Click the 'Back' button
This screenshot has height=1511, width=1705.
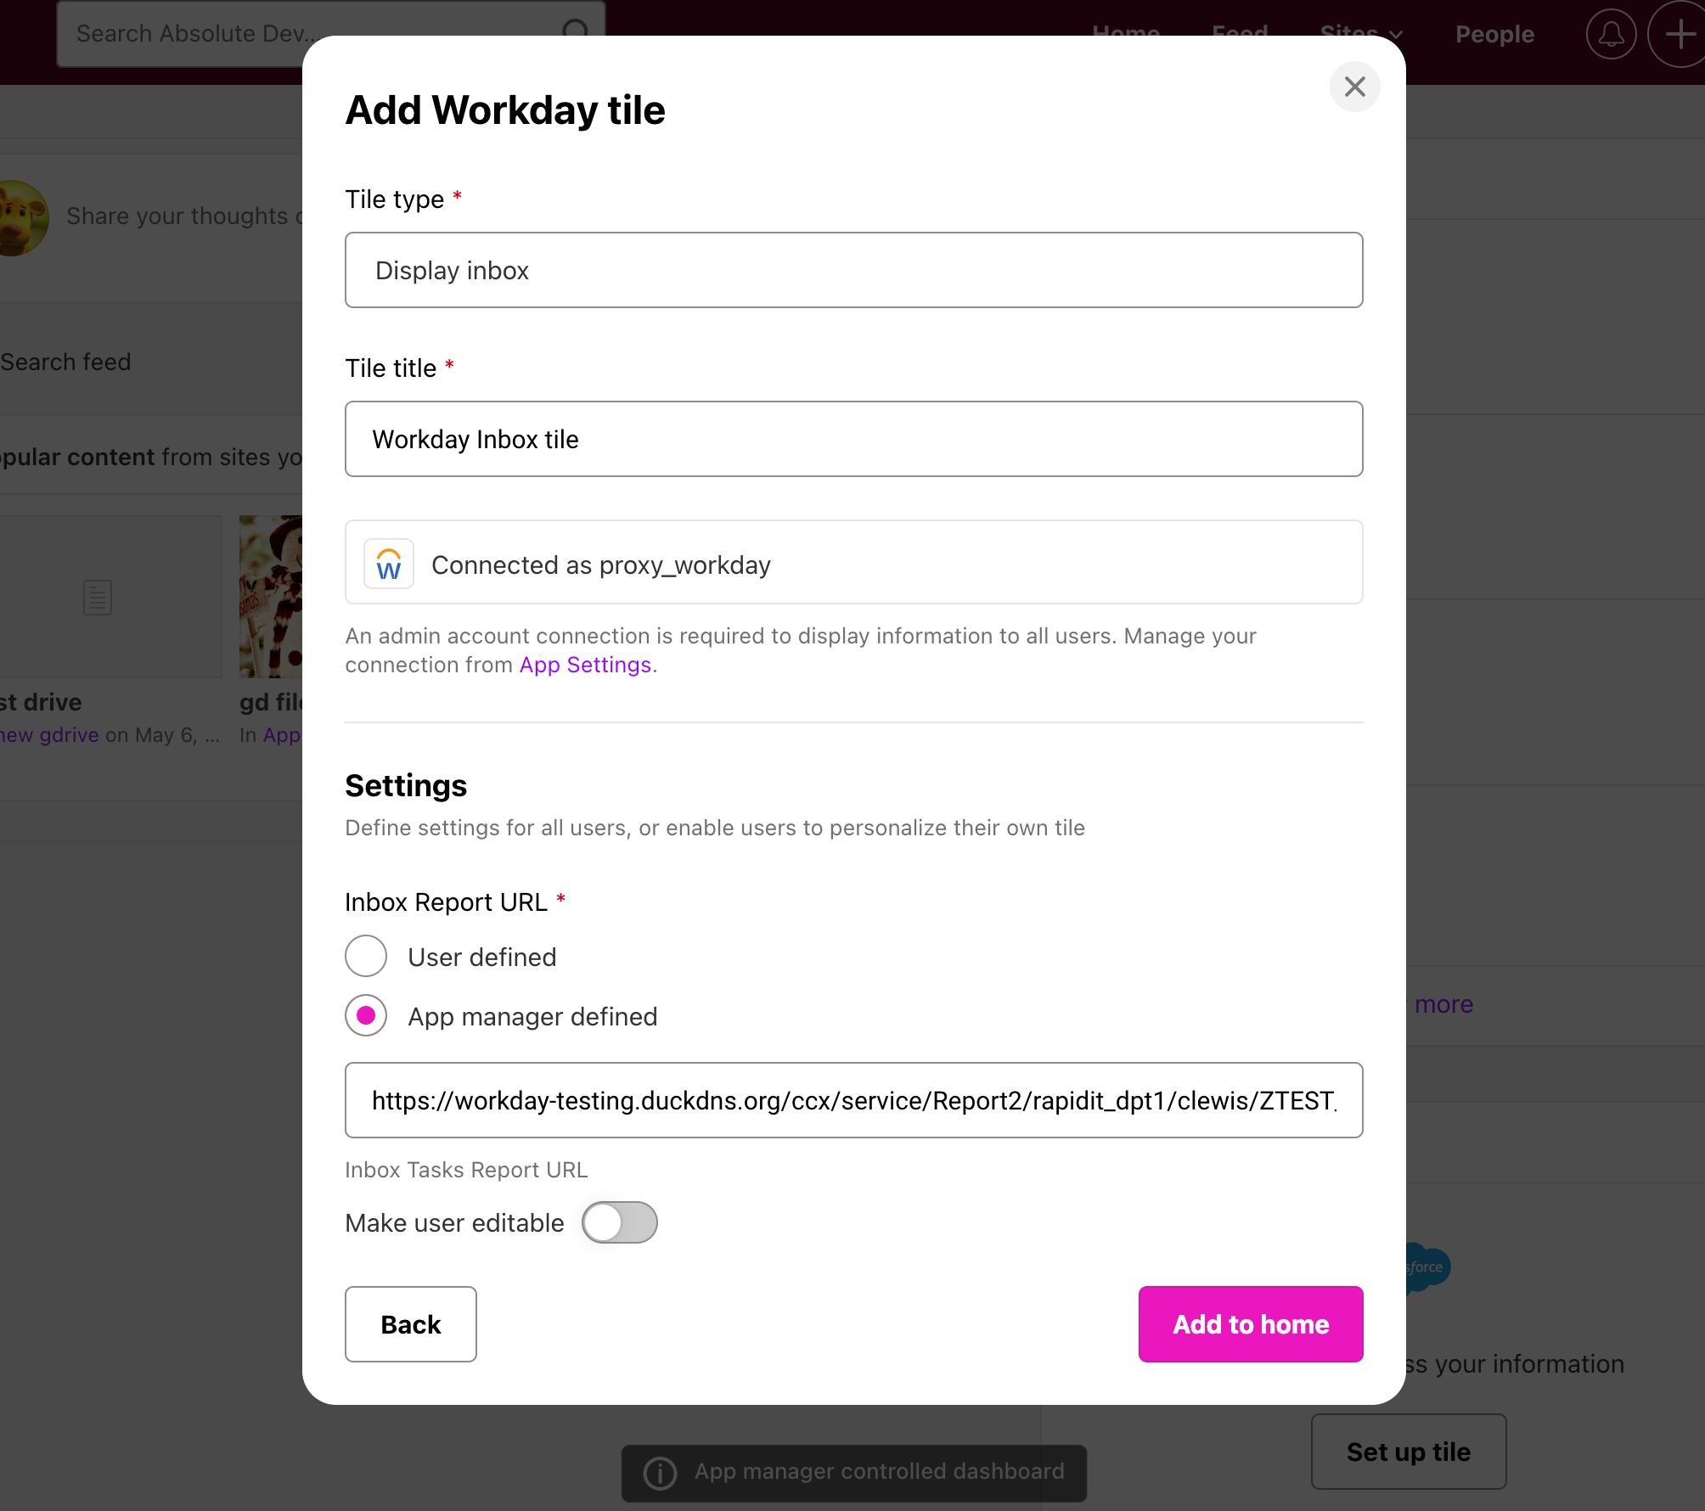coord(410,1324)
